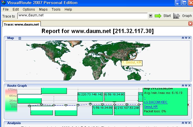Expand the Route Graph panel down chevrons
Image resolution: width=193 pixels, height=127 pixels.
[186, 86]
